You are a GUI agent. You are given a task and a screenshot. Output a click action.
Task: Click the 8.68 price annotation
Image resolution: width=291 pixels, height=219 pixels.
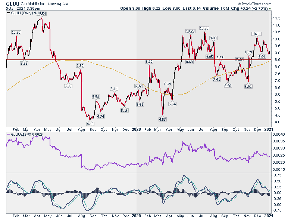(x=190, y=62)
